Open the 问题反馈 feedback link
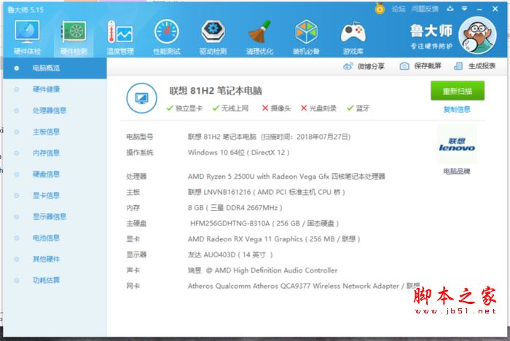 [x=425, y=9]
